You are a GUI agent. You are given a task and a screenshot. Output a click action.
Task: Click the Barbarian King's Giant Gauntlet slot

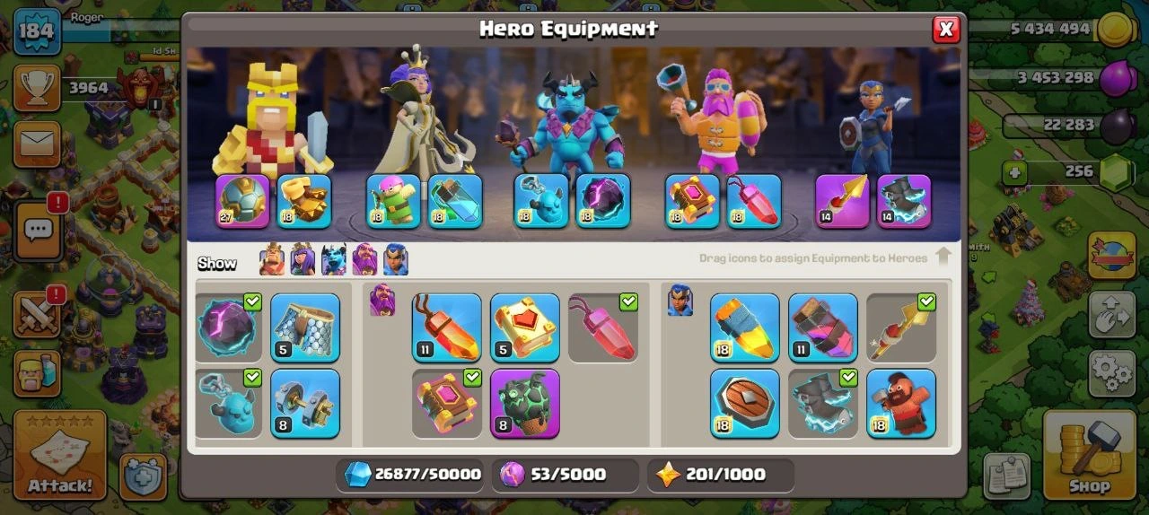304,201
